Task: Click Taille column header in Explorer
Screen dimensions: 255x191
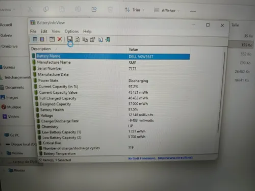Action: (235, 25)
